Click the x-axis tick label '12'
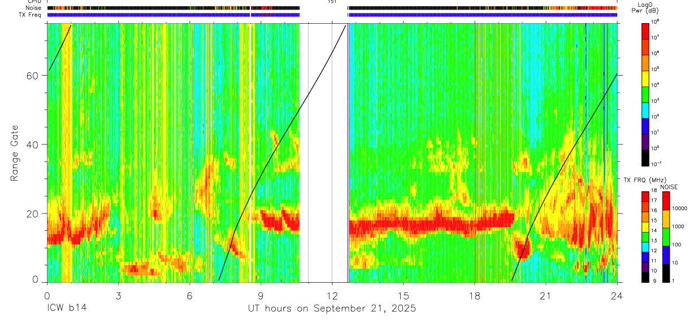This screenshot has width=694, height=320. [332, 296]
